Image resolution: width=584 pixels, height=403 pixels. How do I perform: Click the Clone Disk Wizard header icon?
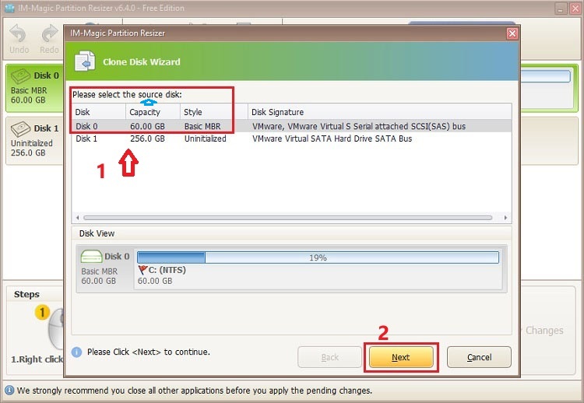85,61
